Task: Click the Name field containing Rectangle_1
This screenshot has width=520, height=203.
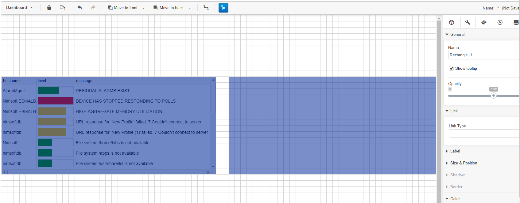Action: click(483, 55)
